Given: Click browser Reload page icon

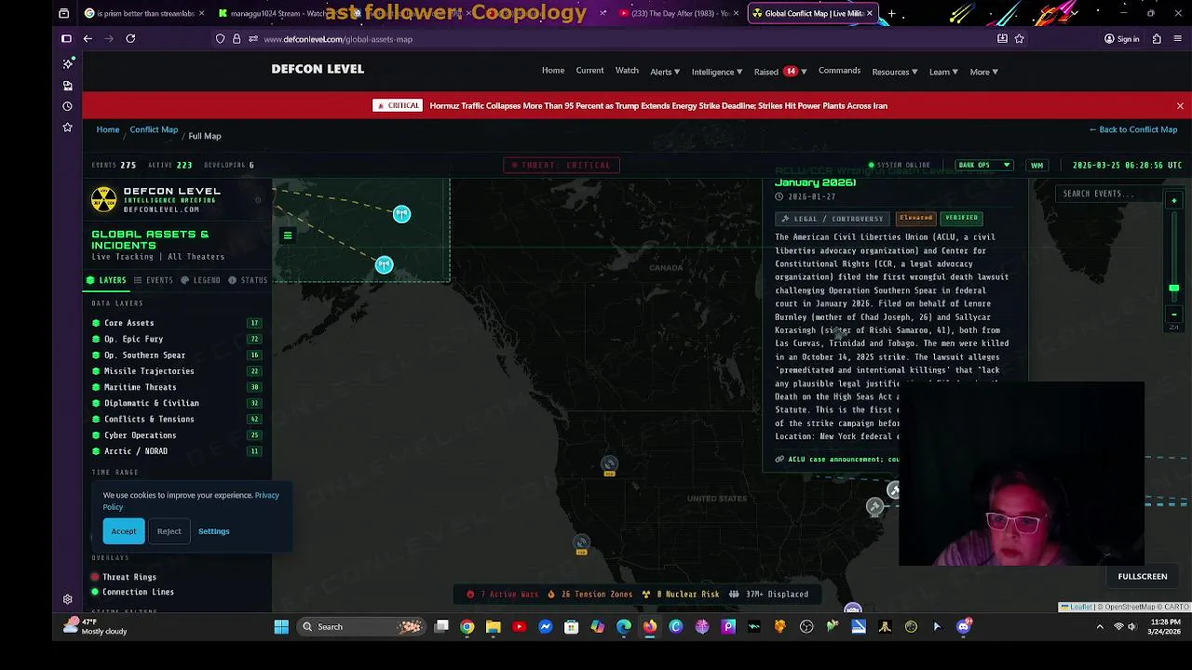Looking at the screenshot, I should 130,39.
